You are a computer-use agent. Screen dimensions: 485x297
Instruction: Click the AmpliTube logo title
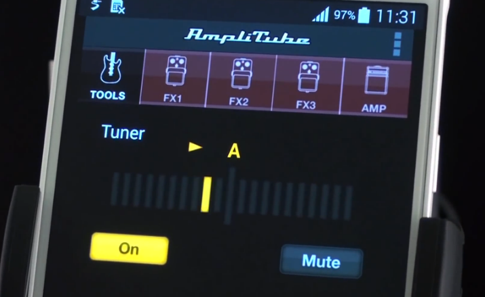click(248, 36)
